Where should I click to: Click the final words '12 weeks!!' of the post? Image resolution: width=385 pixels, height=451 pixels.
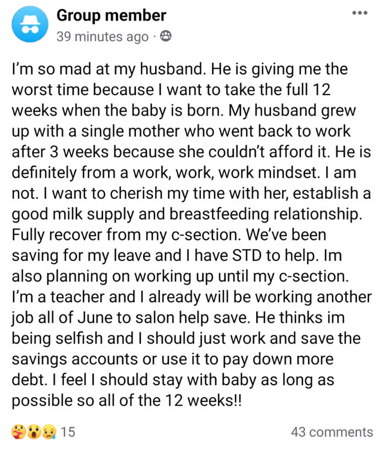pyautogui.click(x=204, y=400)
